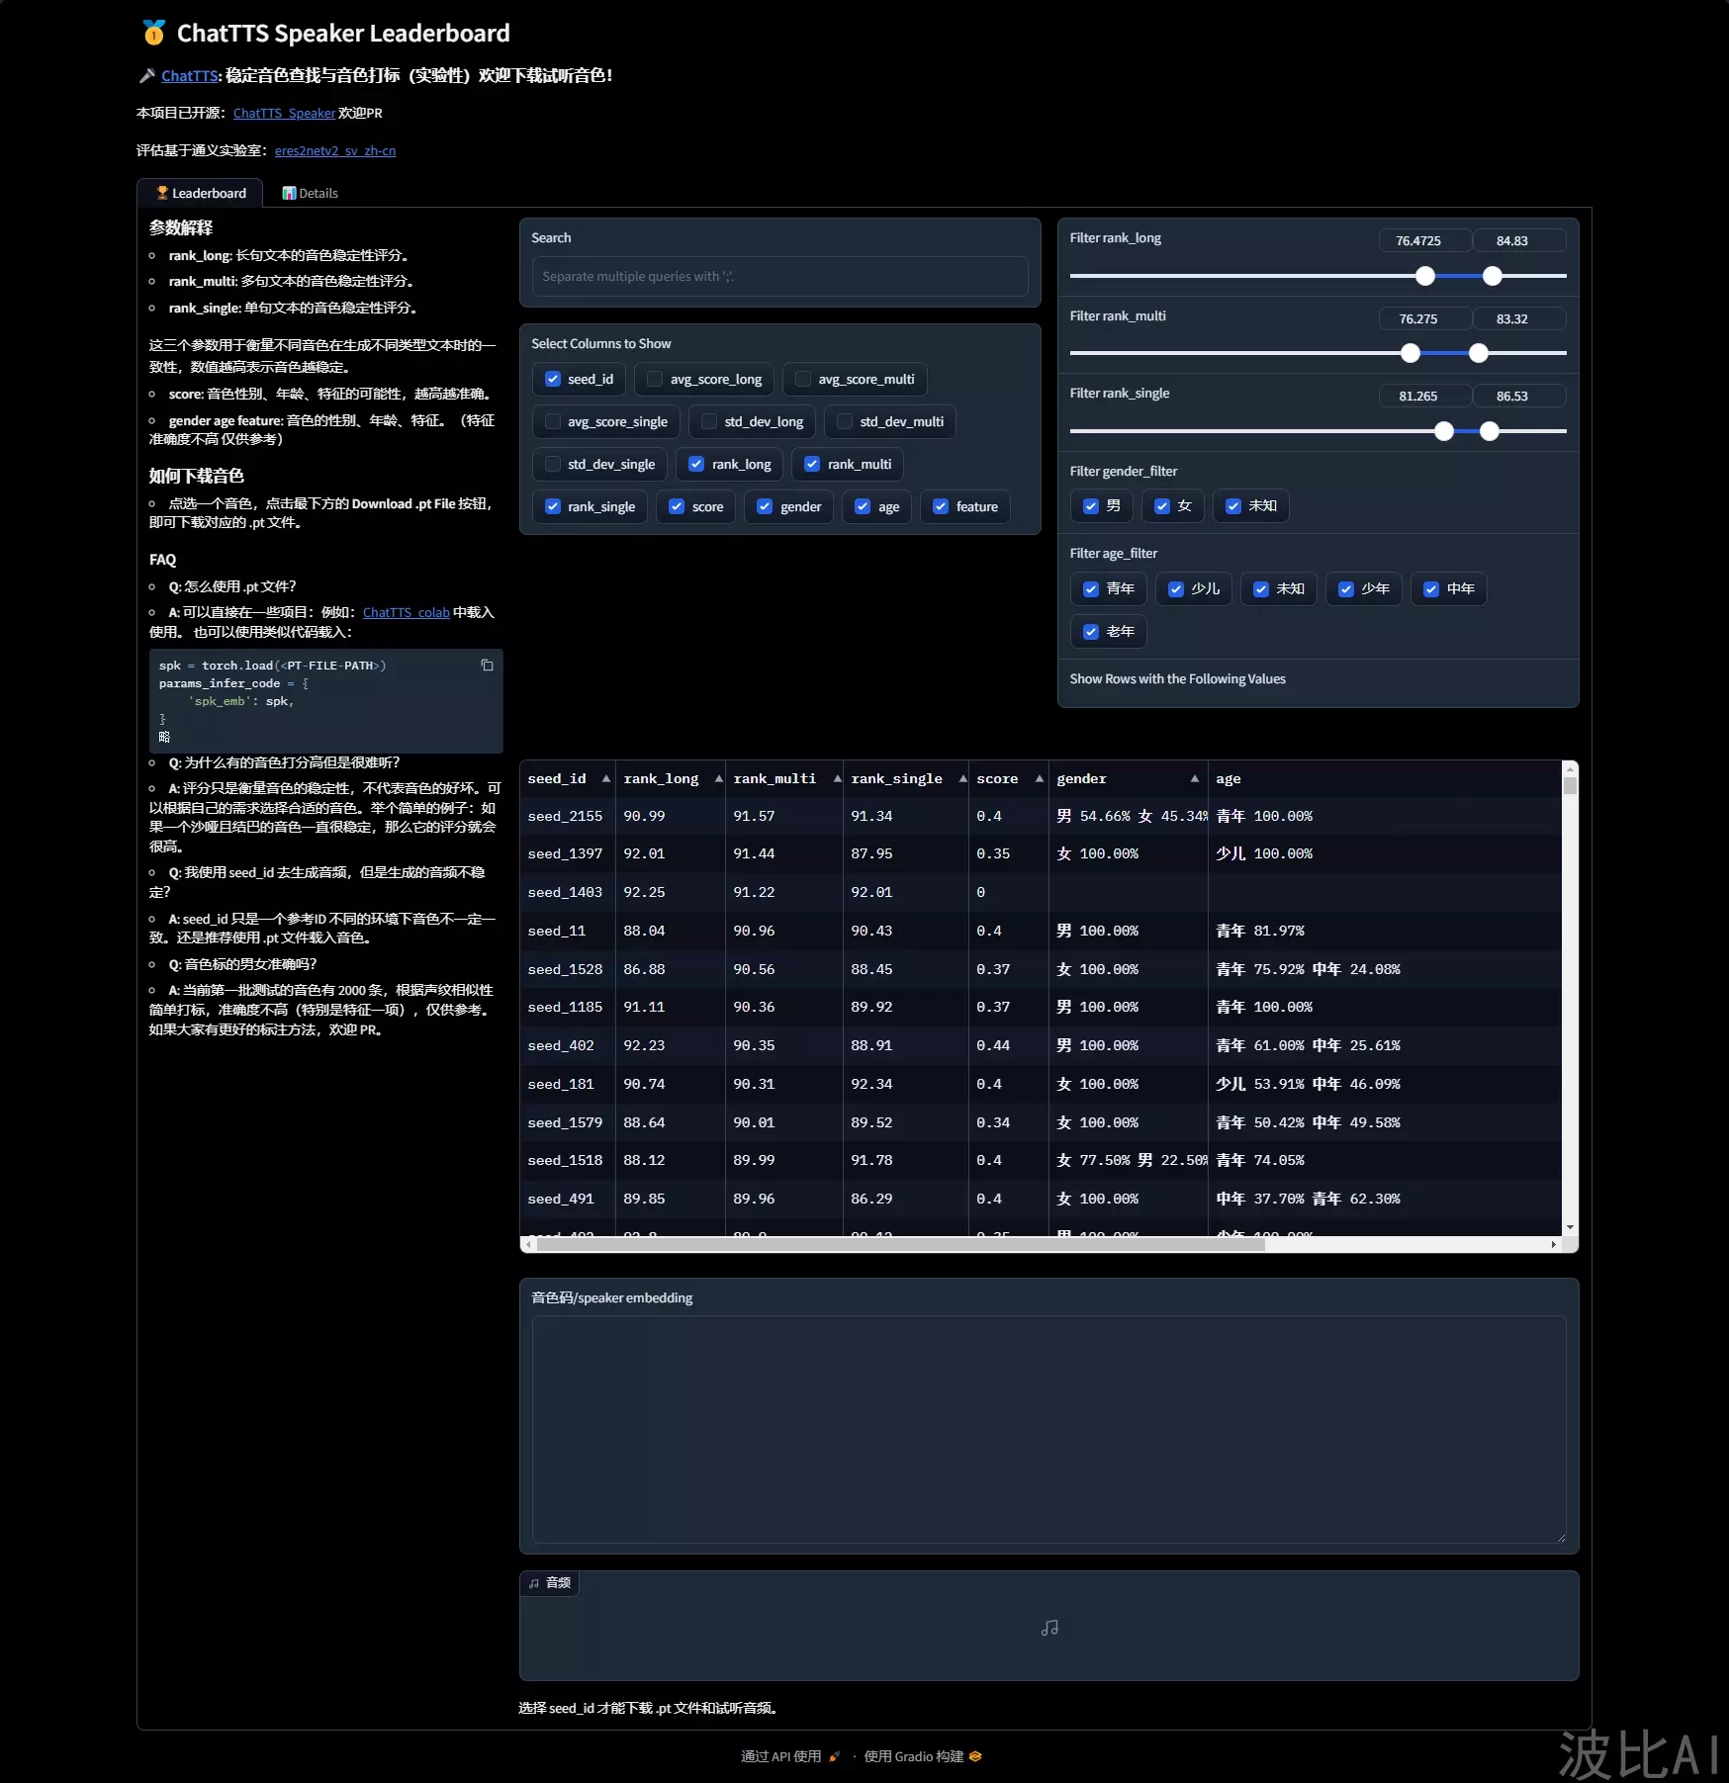Open the eres2netv2_sv_zh-cn link
The image size is (1729, 1783).
tap(335, 151)
